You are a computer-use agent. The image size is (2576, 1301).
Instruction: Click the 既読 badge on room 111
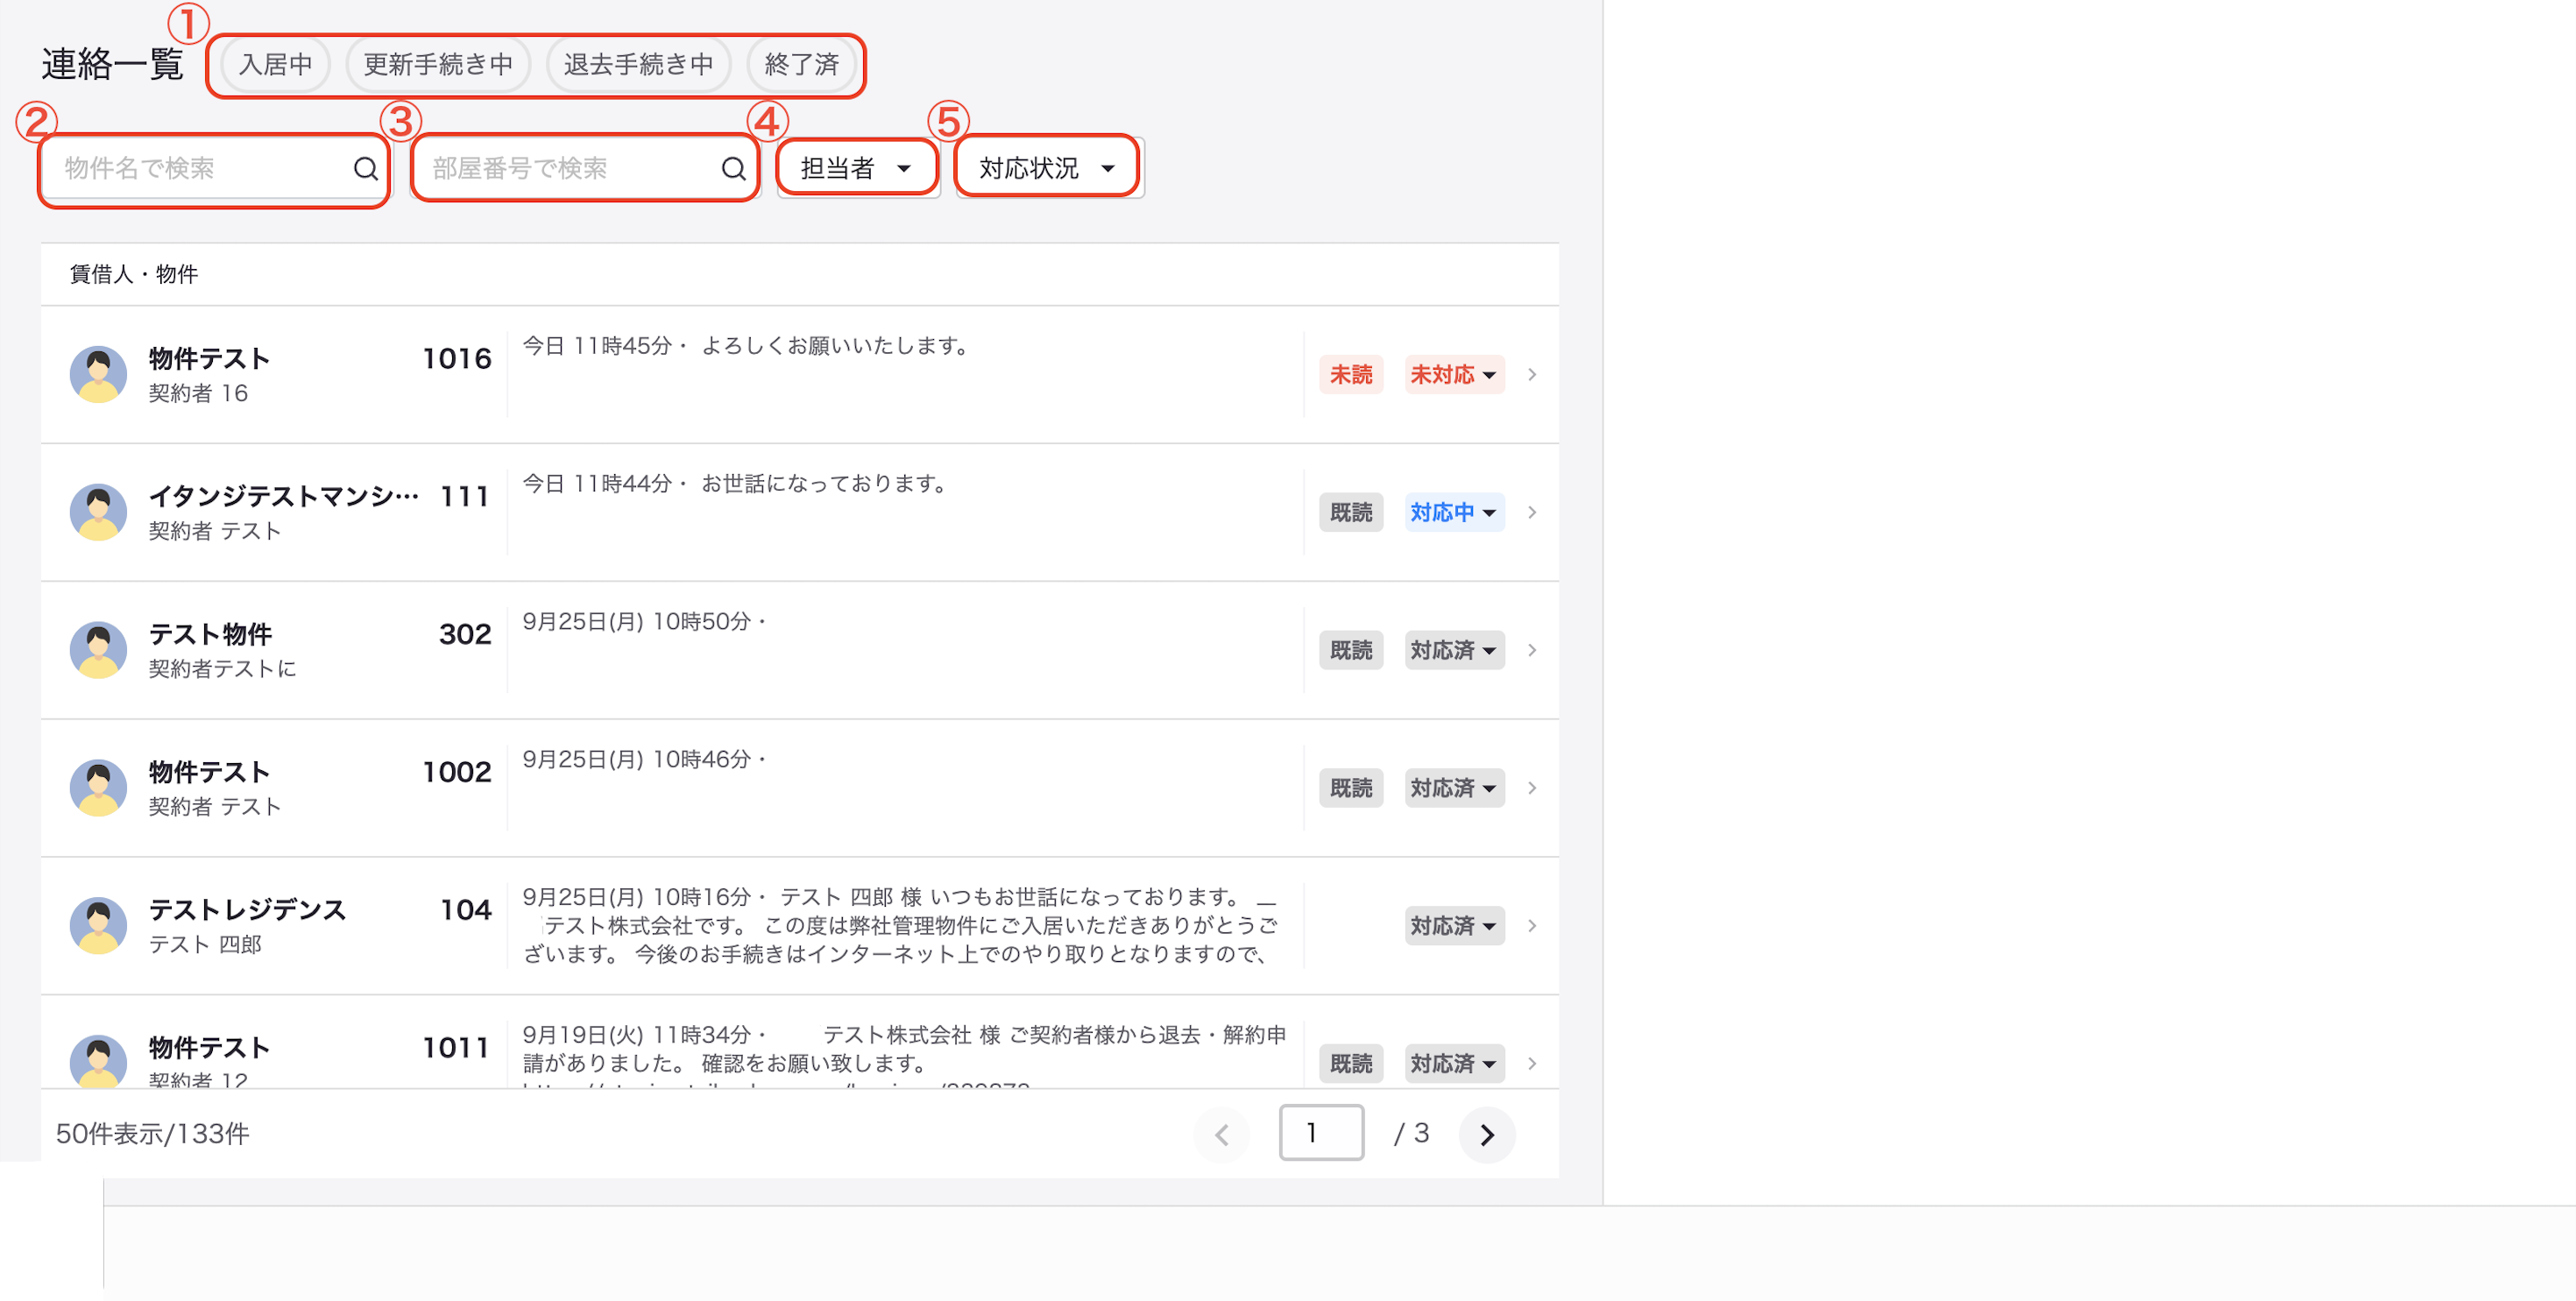(1351, 513)
